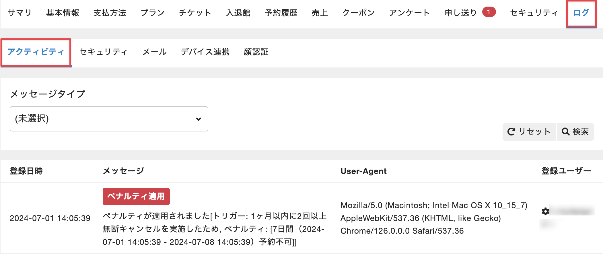View the 予約履歴 tab
This screenshot has width=603, height=254.
(281, 13)
